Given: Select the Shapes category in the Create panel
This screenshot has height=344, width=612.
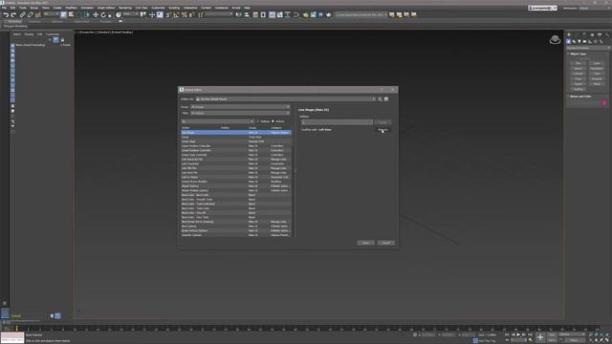Looking at the screenshot, I should click(574, 41).
